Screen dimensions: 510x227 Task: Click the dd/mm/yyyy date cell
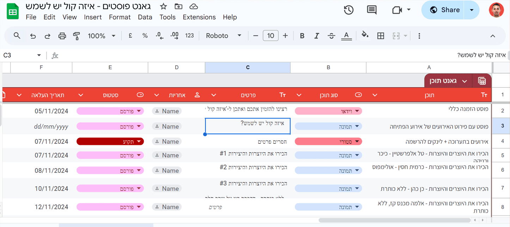tap(41, 126)
